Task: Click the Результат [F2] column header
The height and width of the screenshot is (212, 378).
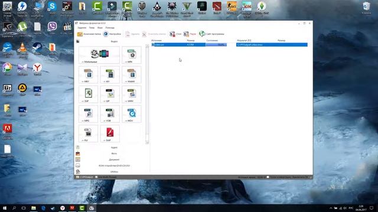Action: (244, 41)
